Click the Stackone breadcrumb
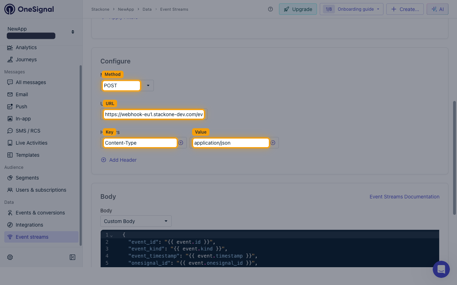 tap(101, 9)
